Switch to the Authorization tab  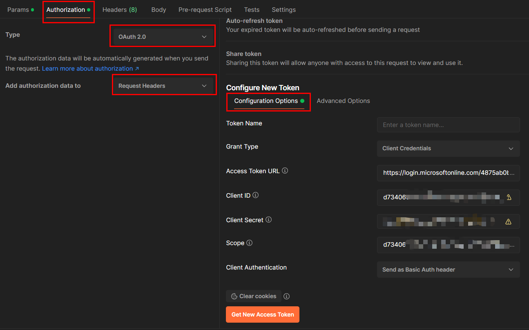[x=68, y=9]
